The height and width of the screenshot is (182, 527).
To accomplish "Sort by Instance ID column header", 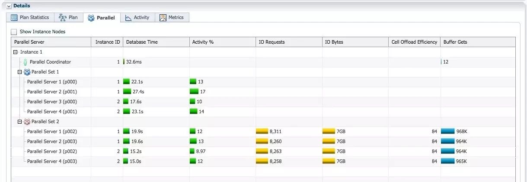I will coord(108,42).
